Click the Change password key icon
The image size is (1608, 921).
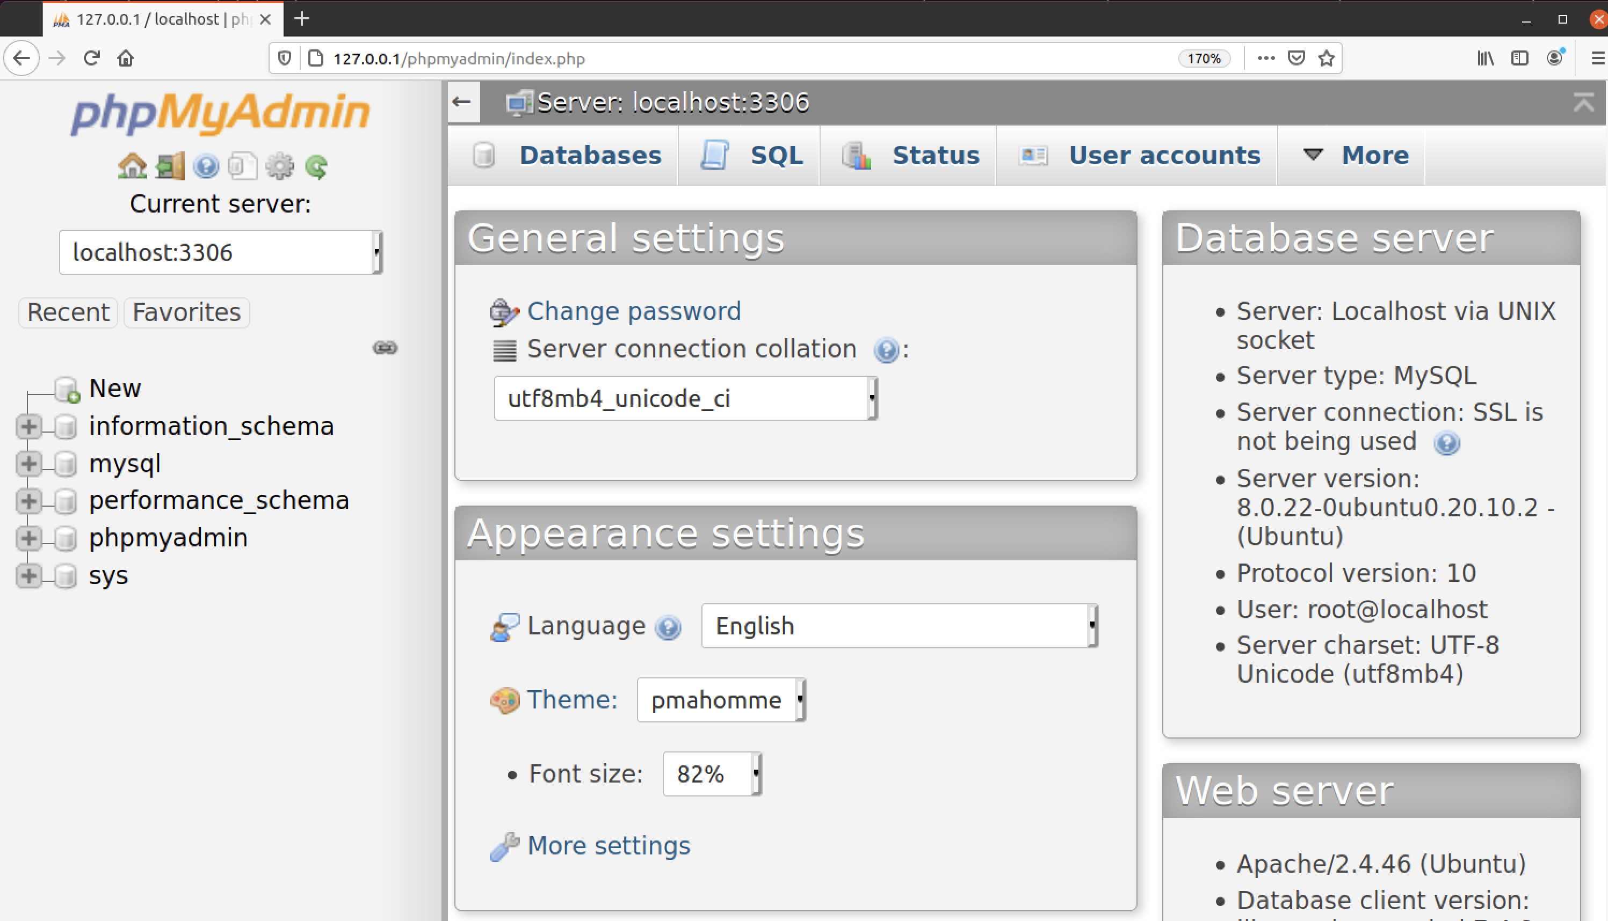pos(504,312)
